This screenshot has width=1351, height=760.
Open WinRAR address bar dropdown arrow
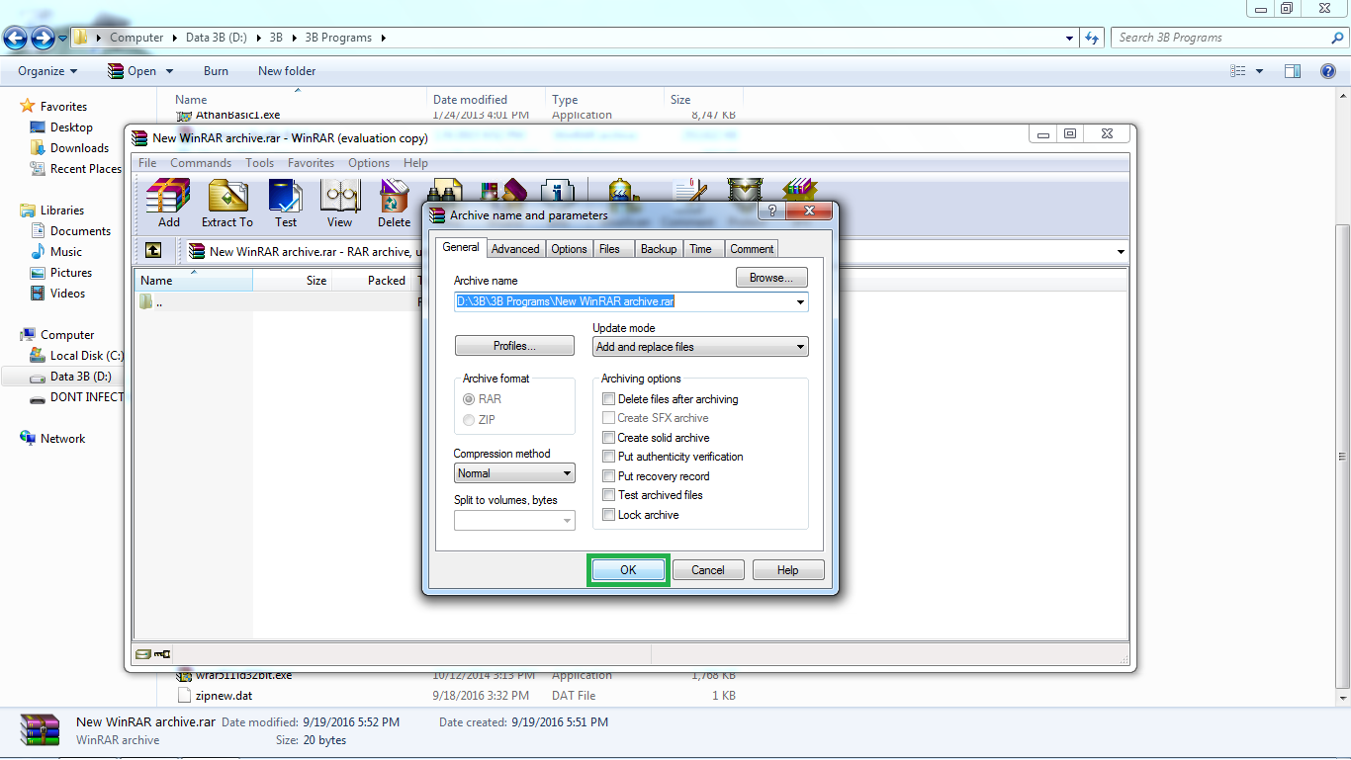pyautogui.click(x=1121, y=251)
